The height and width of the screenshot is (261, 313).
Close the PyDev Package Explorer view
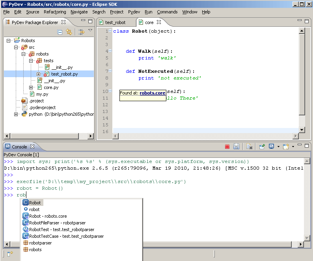pyautogui.click(x=63, y=22)
